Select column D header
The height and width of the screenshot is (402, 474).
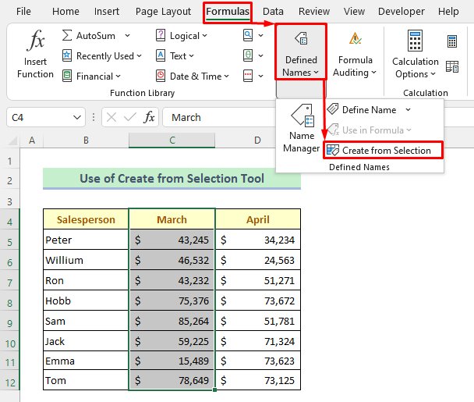coord(257,141)
